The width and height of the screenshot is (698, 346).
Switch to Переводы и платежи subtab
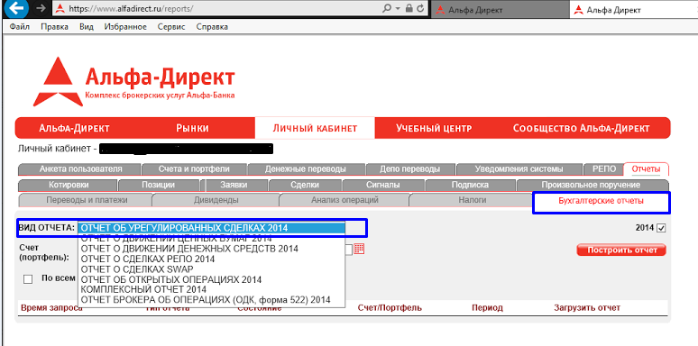point(87,200)
